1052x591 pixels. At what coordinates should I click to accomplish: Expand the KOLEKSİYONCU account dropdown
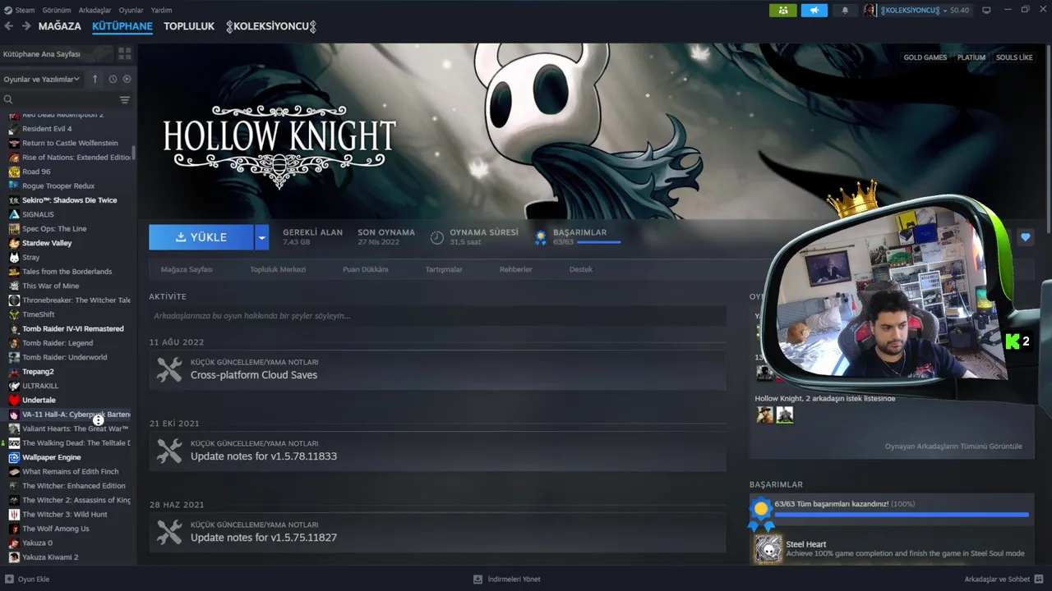click(925, 10)
